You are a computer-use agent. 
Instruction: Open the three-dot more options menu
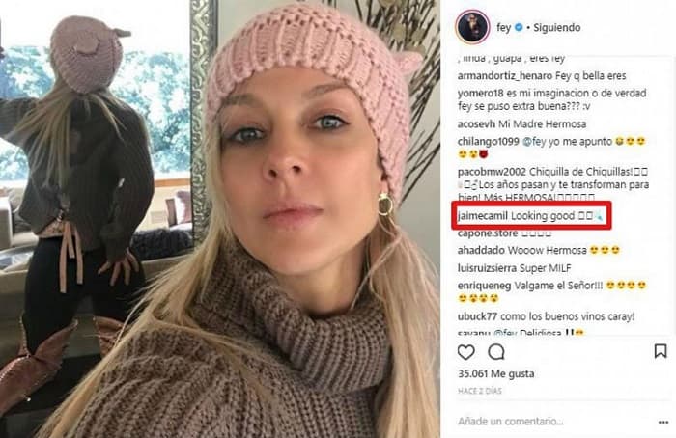663,422
